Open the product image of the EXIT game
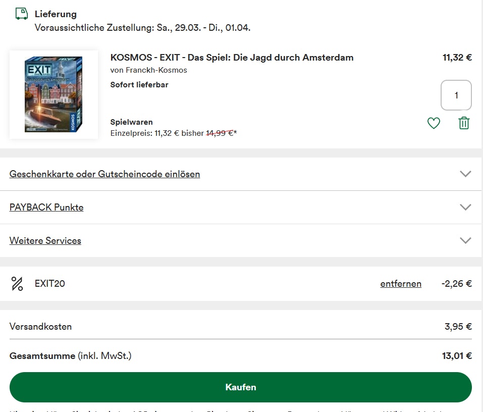This screenshot has width=483, height=412. coord(53,94)
